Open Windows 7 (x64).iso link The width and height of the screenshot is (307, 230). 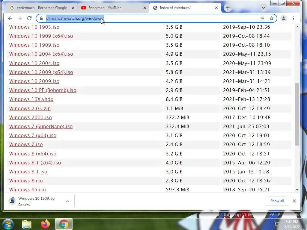pyautogui.click(x=33, y=135)
